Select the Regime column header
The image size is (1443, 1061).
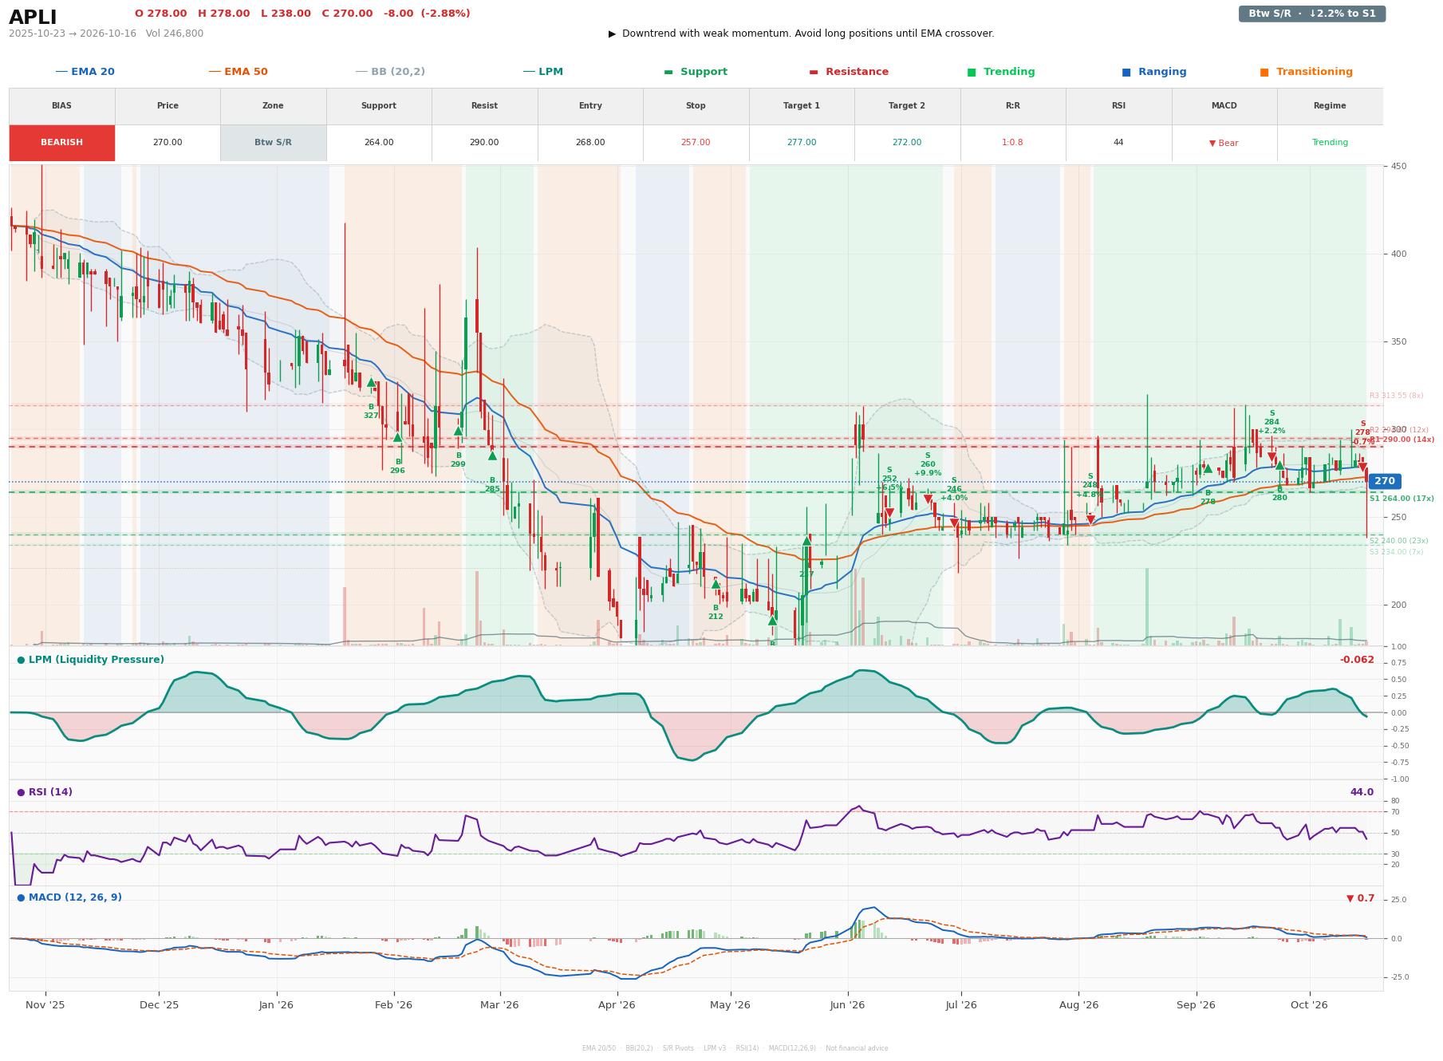pyautogui.click(x=1330, y=106)
